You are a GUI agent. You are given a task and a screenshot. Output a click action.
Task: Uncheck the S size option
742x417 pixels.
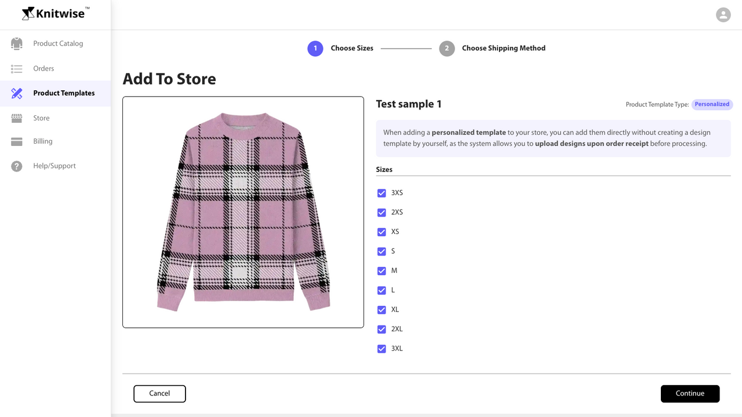click(381, 251)
